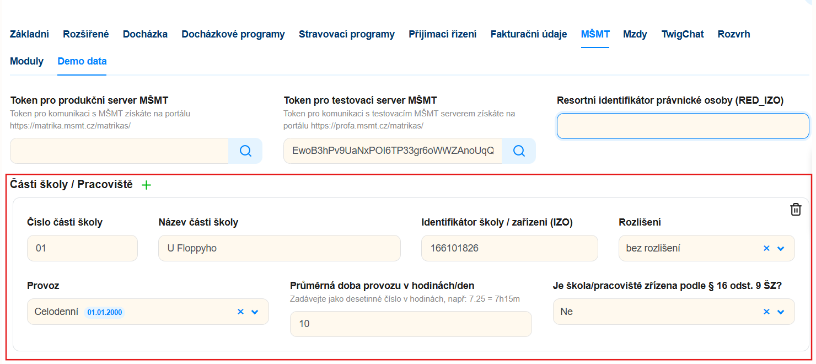Click the Název části školy field

pos(280,248)
